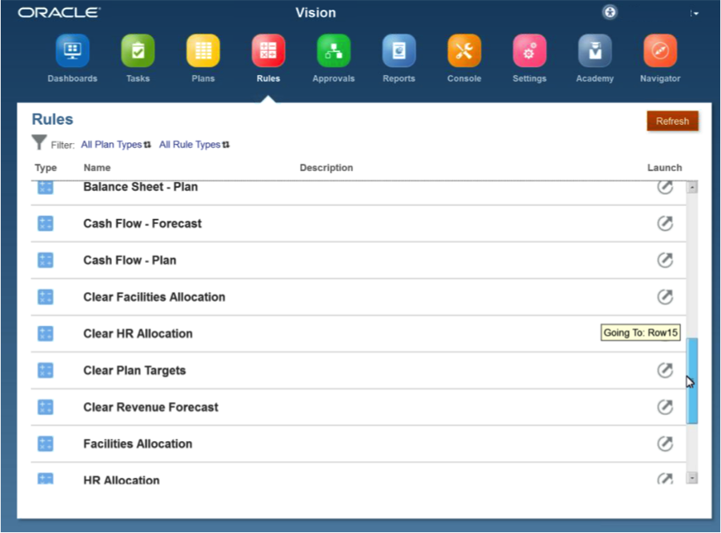The width and height of the screenshot is (721, 533).
Task: Open the Dashboards icon
Action: [72, 51]
